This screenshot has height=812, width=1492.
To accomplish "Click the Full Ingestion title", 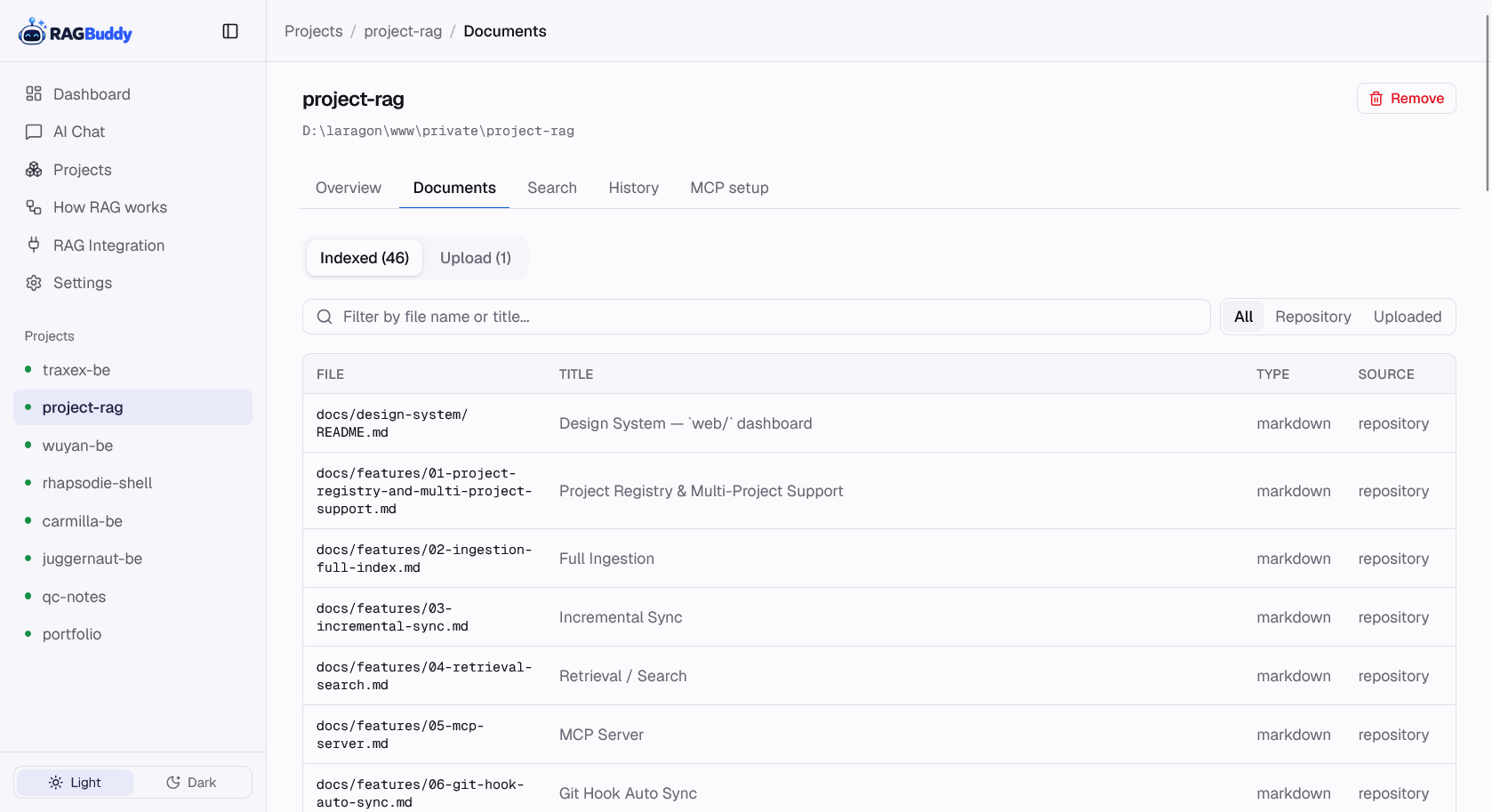I will click(x=606, y=559).
